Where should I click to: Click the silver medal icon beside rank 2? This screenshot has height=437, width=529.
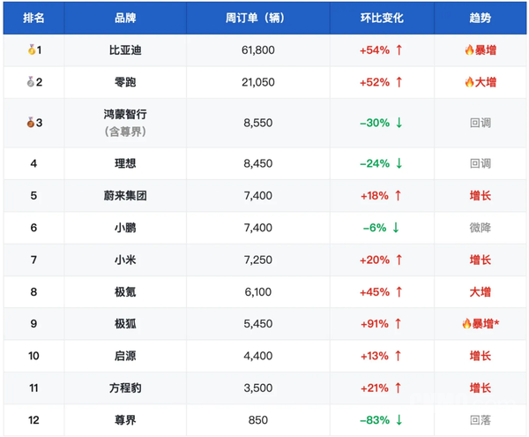pyautogui.click(x=31, y=82)
